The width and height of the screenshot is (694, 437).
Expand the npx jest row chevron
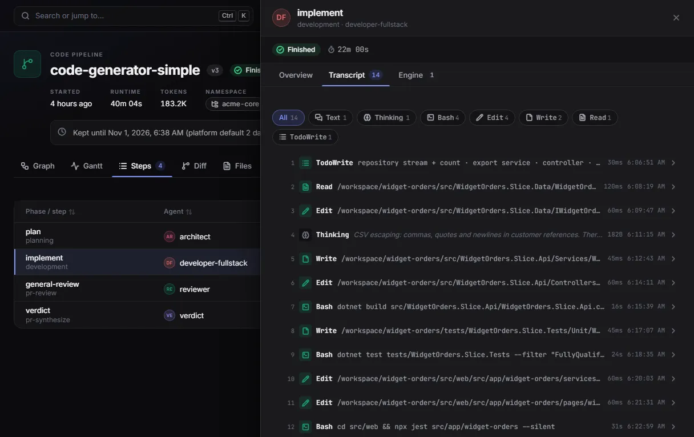[x=673, y=427]
